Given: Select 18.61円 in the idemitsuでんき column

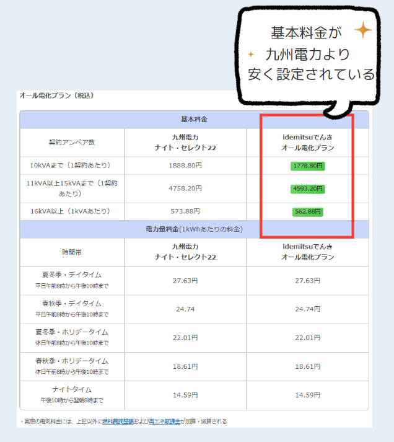Looking at the screenshot, I should click(x=307, y=367).
